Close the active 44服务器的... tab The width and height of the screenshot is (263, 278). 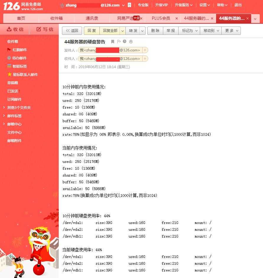pyautogui.click(x=248, y=18)
